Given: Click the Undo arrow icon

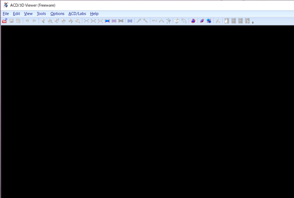Looking at the screenshot, I should click(27, 21).
